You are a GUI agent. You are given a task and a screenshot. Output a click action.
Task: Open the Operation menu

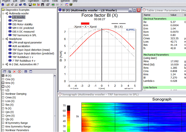click(x=33, y=1)
